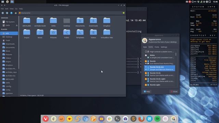
Task: Select the Moka icon theme
Action: point(159,56)
